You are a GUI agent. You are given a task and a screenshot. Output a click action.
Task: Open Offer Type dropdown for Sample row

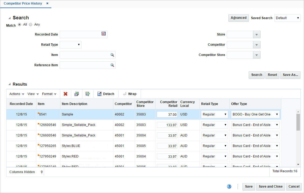(x=277, y=114)
